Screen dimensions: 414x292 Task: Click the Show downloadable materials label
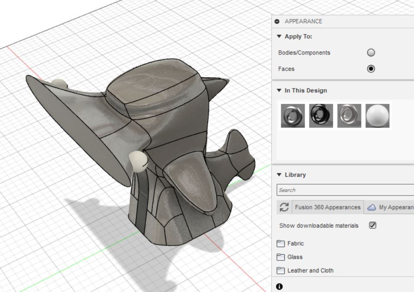pyautogui.click(x=319, y=226)
